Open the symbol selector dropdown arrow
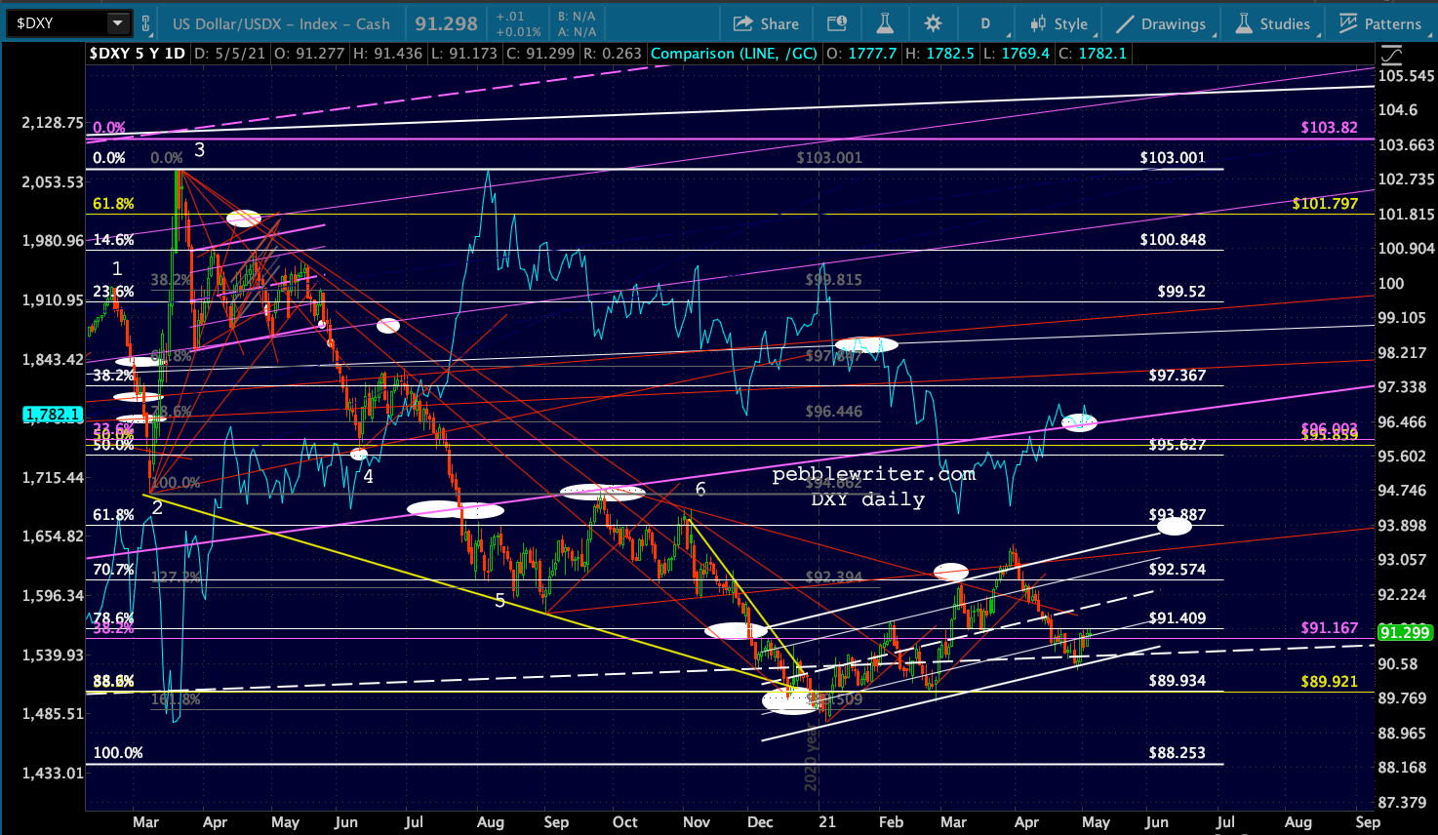This screenshot has width=1438, height=835. click(x=117, y=22)
